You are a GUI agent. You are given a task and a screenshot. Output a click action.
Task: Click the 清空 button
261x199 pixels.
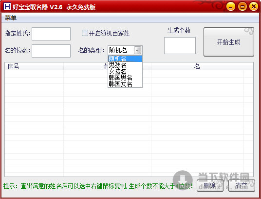(242, 185)
